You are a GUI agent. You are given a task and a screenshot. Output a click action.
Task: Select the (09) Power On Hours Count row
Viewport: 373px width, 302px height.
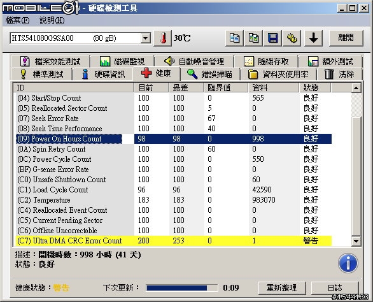[x=174, y=139]
